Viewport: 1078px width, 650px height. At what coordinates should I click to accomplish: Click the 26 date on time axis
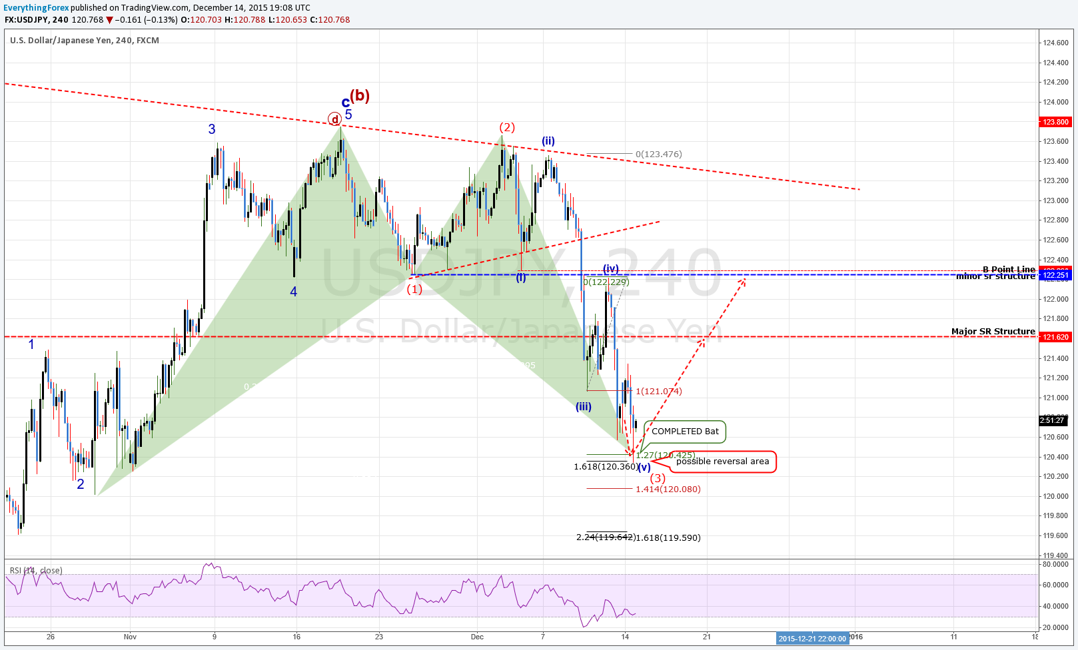[51, 637]
